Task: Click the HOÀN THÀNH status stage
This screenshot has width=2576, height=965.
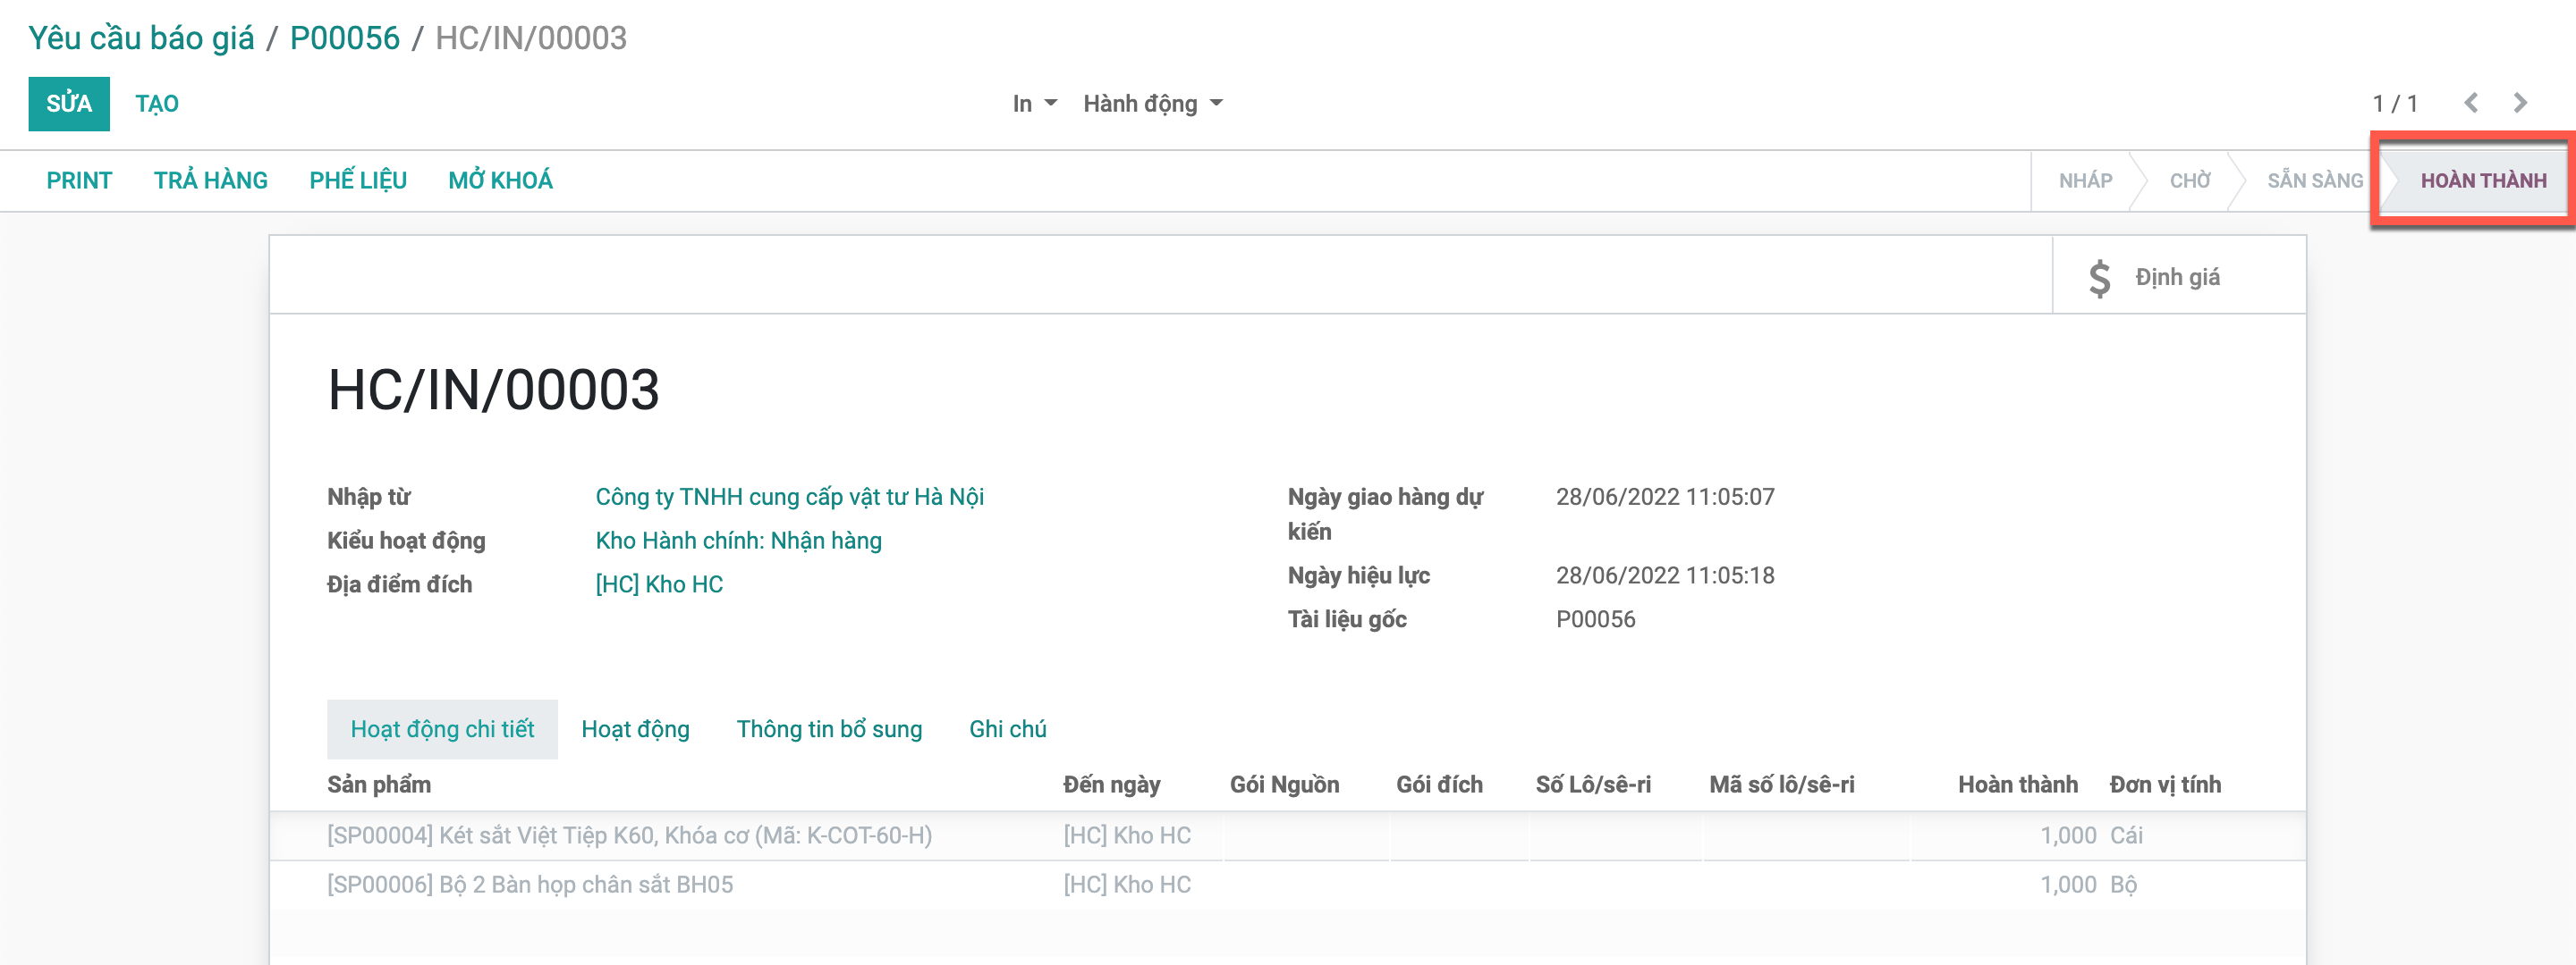Action: [x=2482, y=180]
